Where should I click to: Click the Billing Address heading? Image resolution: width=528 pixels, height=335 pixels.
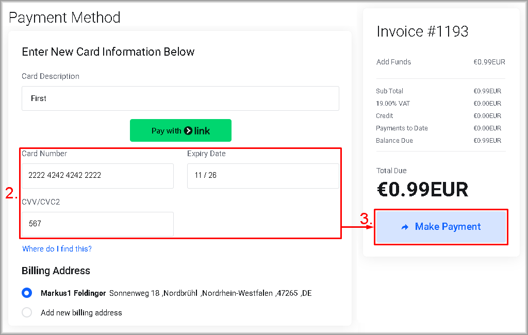pos(56,271)
